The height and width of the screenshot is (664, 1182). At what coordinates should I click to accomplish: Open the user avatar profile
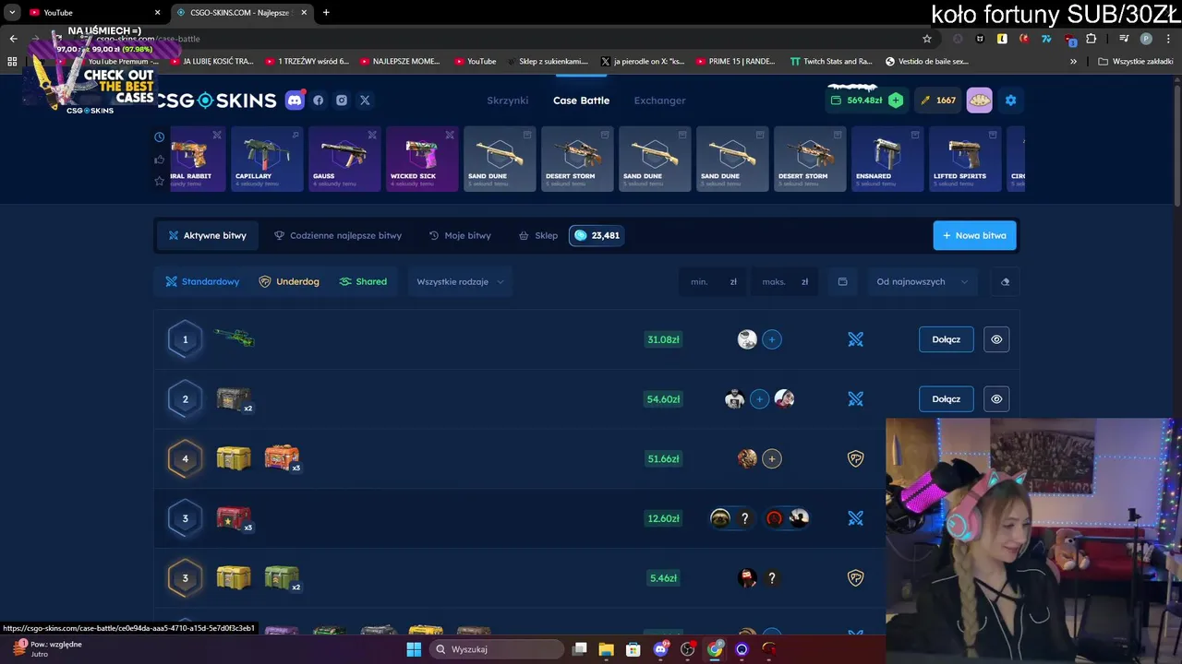(980, 101)
